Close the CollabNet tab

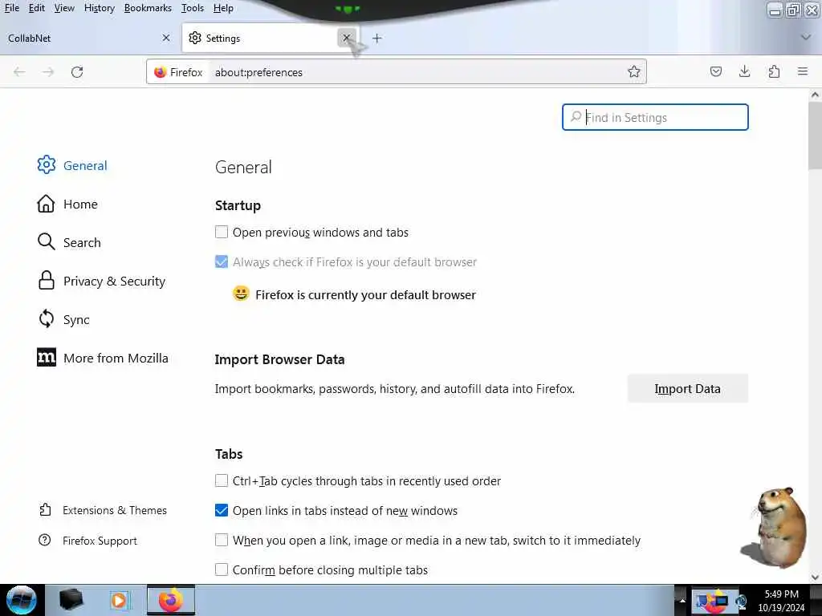coord(166,38)
